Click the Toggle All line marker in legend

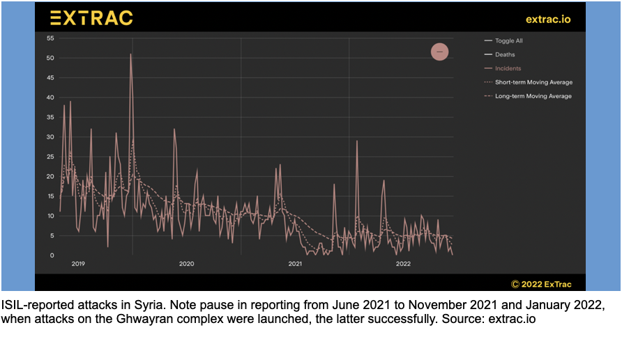pyautogui.click(x=487, y=40)
